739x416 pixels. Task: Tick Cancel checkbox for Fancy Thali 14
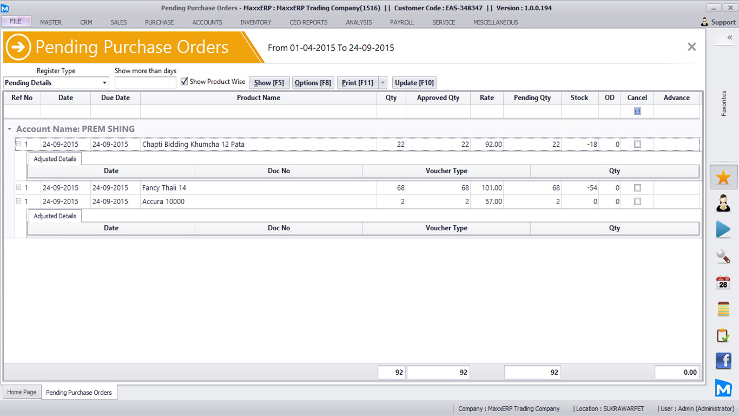(637, 188)
